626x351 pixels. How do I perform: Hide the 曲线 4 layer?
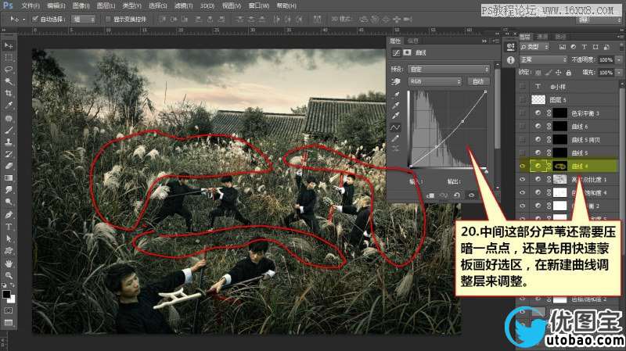(x=523, y=166)
